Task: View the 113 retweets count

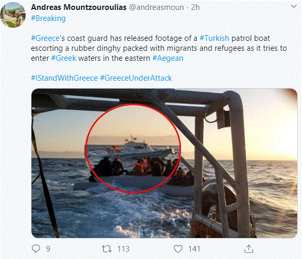Action: 123,249
